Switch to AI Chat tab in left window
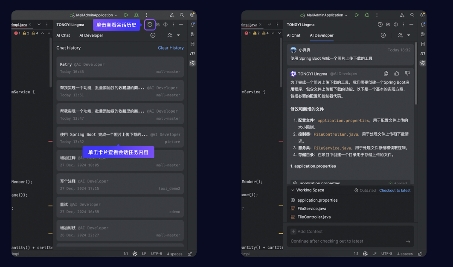453x267 pixels. pyautogui.click(x=63, y=35)
